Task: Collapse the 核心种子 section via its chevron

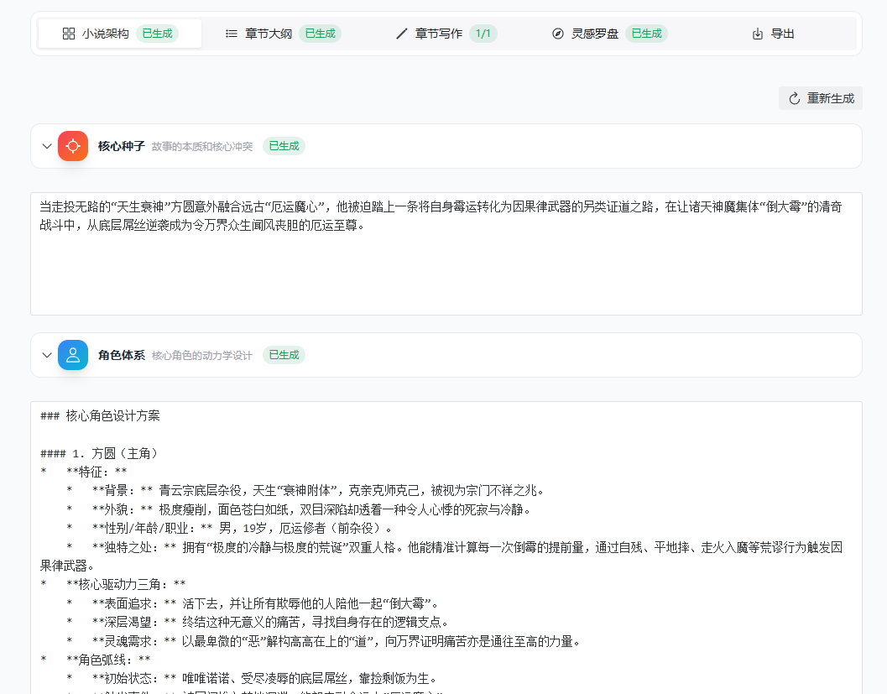Action: click(x=47, y=145)
